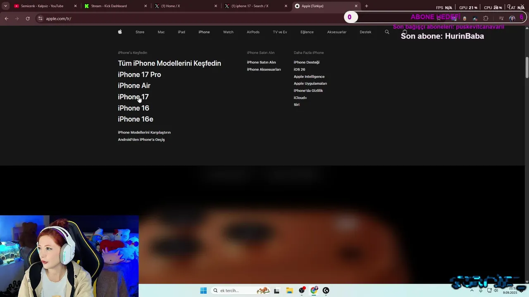Viewport: 529px width, 297px height.
Task: Open the iPhone Aksesuarları link
Action: click(x=264, y=69)
